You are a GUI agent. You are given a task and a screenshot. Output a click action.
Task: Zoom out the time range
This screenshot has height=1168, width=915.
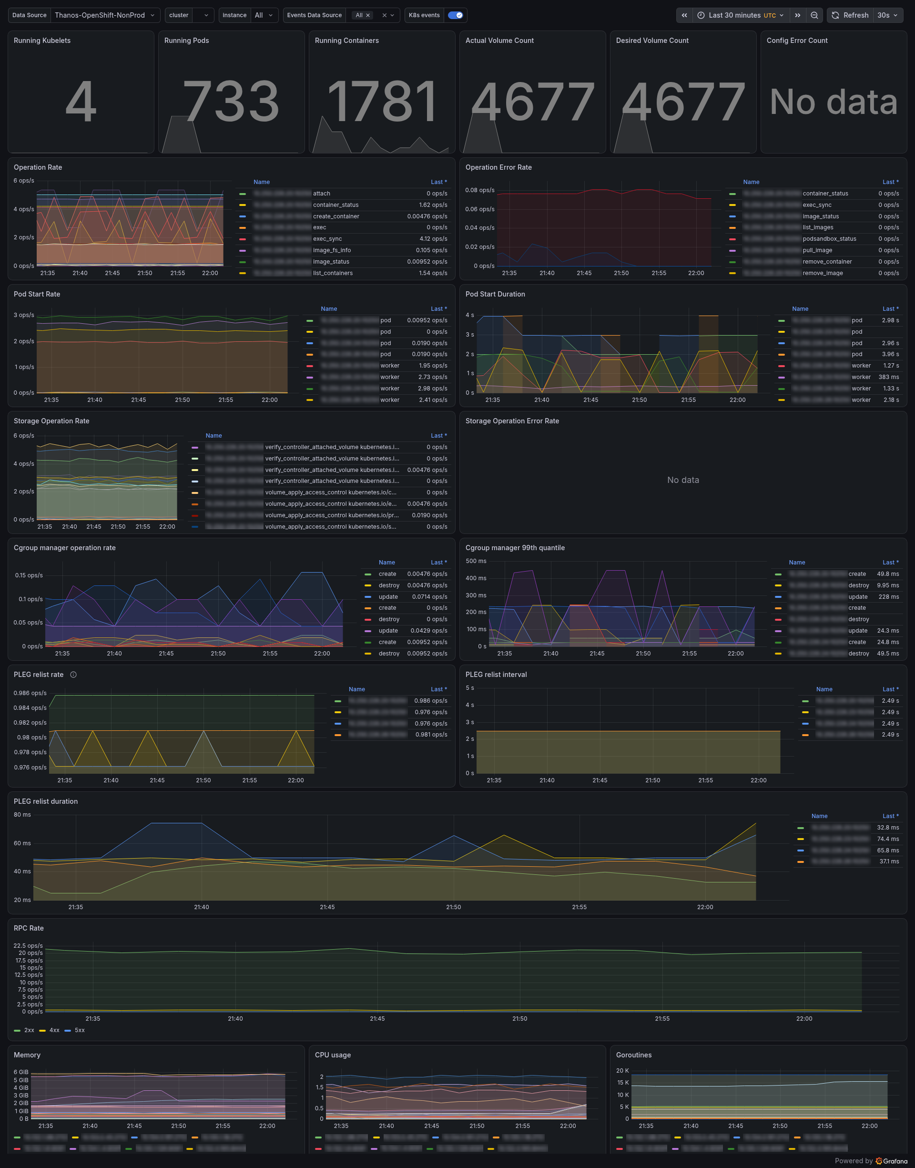[x=814, y=15]
